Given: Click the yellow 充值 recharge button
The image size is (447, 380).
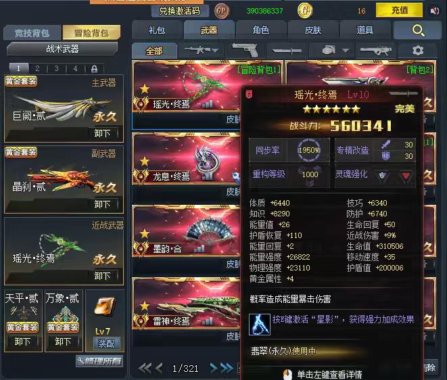Looking at the screenshot, I should [x=399, y=10].
